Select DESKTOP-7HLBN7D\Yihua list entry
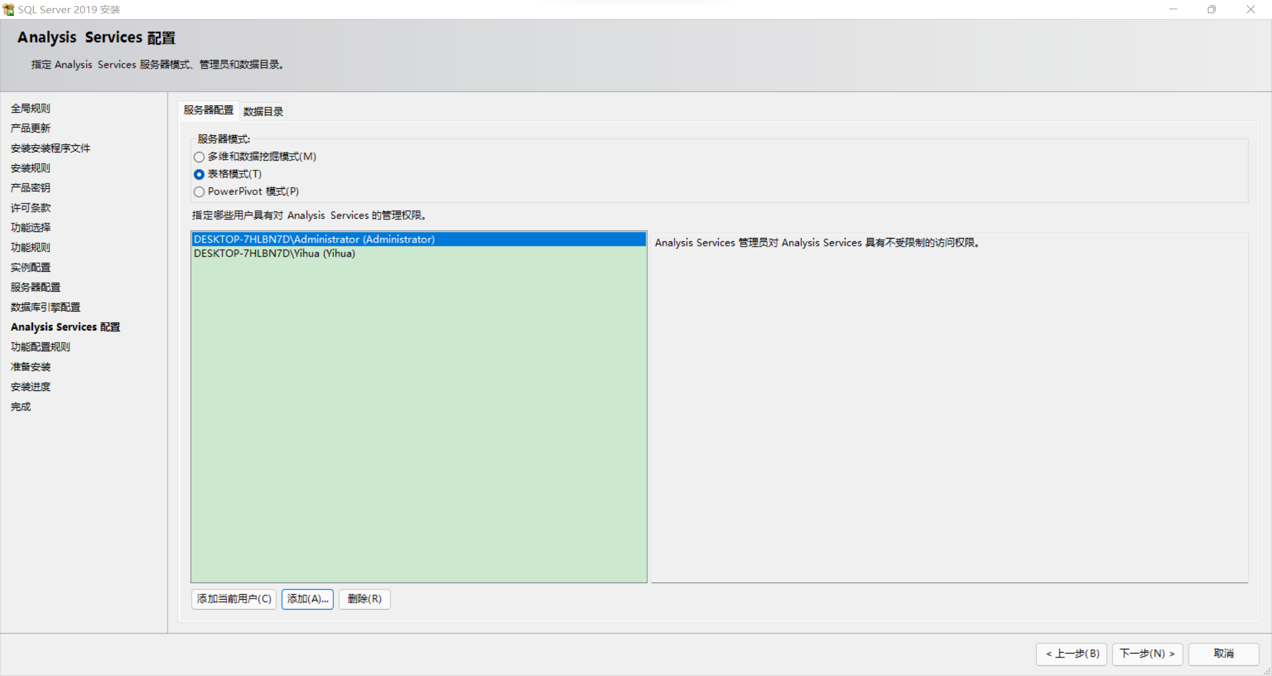 pyautogui.click(x=419, y=253)
